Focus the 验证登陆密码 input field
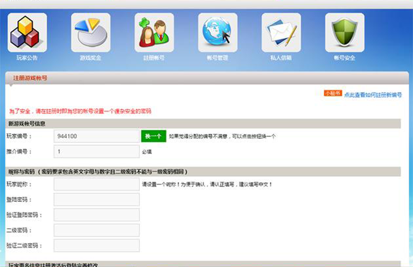Image resolution: width=413 pixels, height=267 pixels. point(97,215)
